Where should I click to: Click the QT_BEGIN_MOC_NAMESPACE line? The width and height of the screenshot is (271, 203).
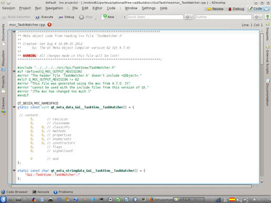click(x=38, y=103)
